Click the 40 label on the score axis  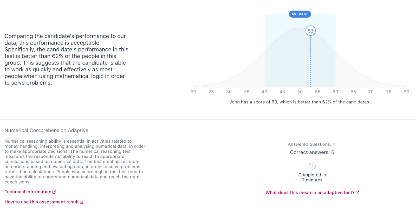click(x=264, y=92)
